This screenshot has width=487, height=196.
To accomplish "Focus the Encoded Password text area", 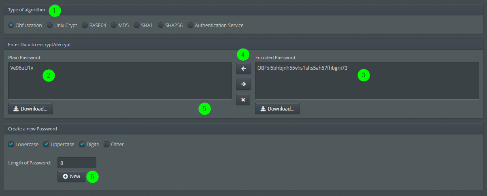I will [x=367, y=81].
